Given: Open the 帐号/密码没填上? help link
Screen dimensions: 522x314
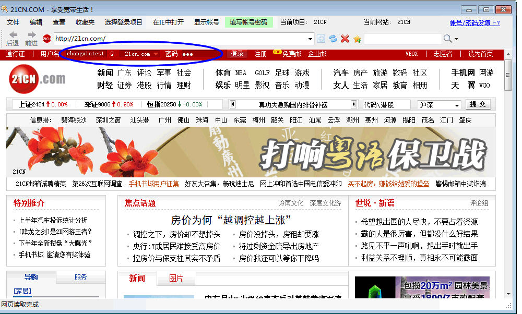Looking at the screenshot, I should [474, 22].
